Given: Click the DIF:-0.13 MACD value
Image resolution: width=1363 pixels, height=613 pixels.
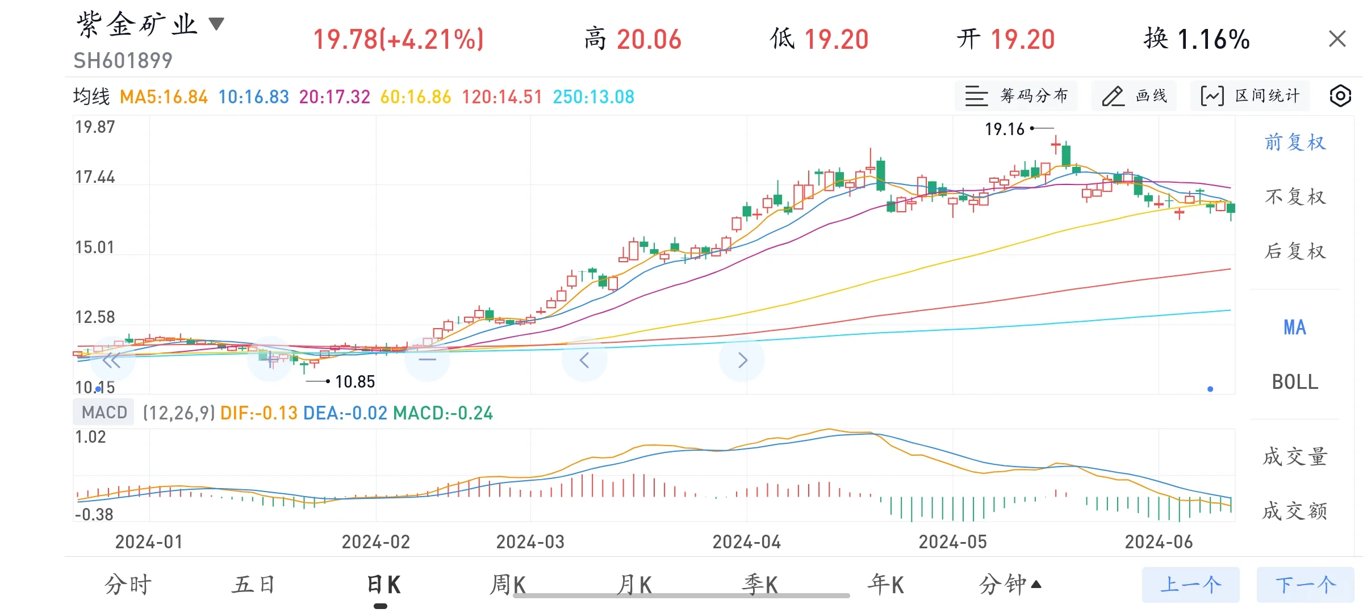Looking at the screenshot, I should pyautogui.click(x=259, y=413).
